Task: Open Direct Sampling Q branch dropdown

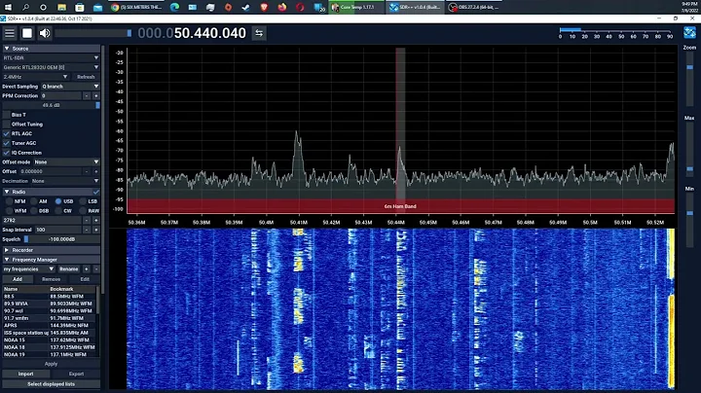Action: click(x=71, y=87)
